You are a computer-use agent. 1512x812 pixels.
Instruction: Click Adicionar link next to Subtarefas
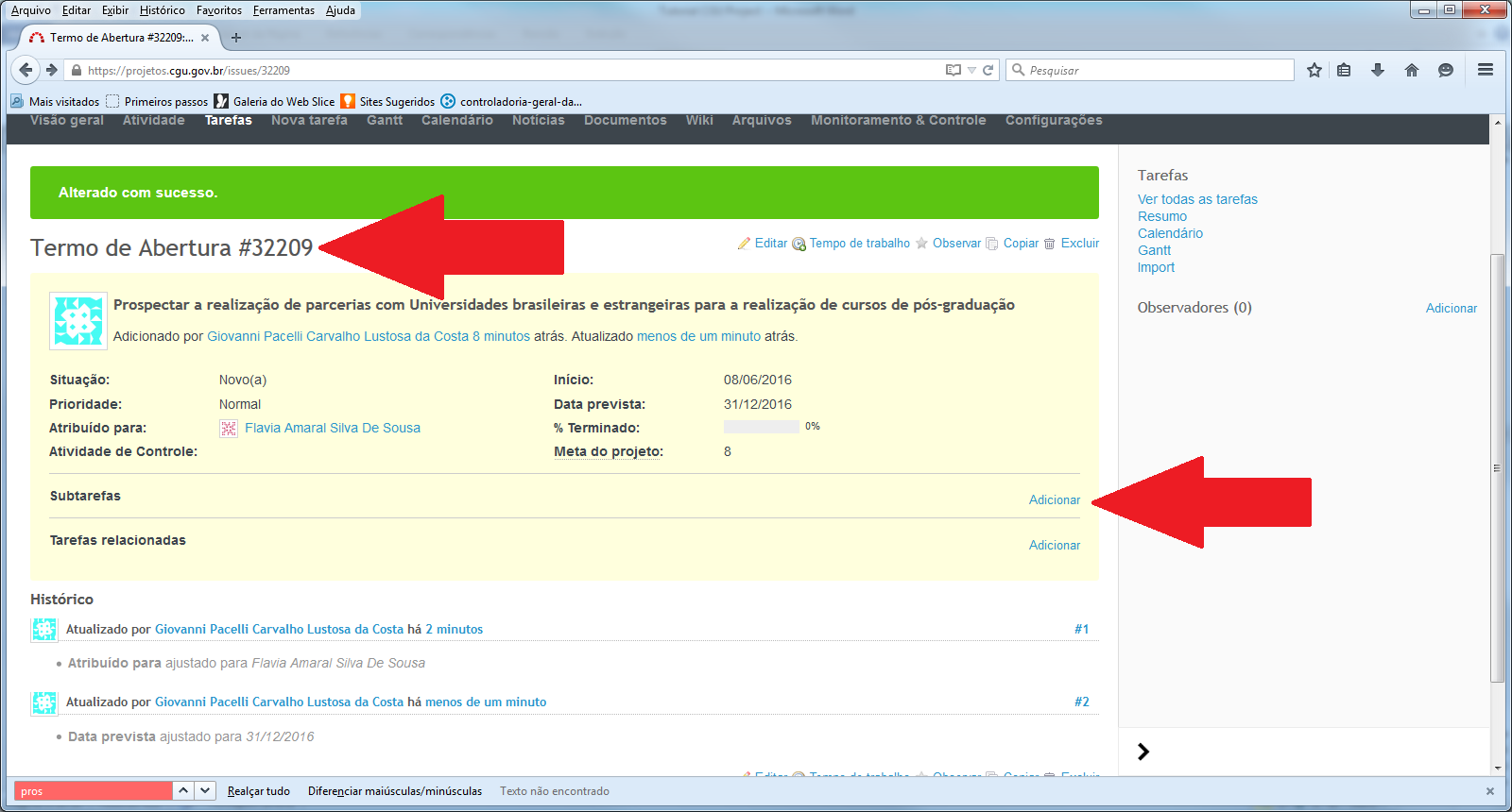click(1054, 499)
